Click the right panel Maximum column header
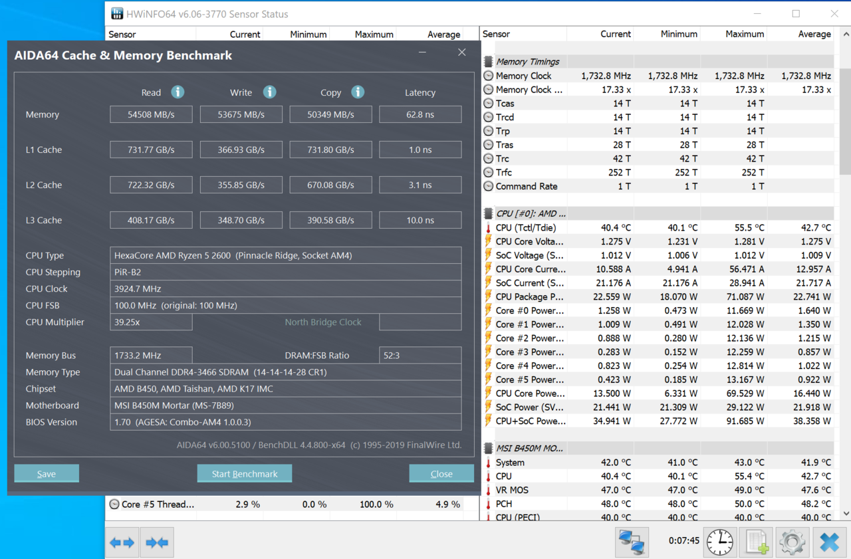 [733, 34]
